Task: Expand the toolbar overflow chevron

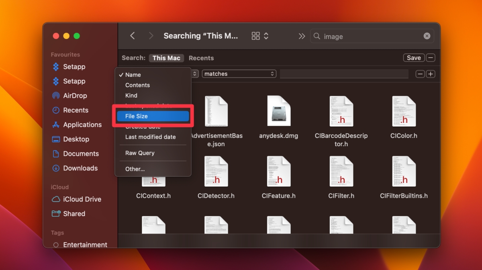Action: [x=302, y=35]
